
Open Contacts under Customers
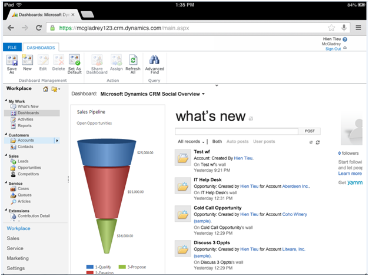coord(25,147)
